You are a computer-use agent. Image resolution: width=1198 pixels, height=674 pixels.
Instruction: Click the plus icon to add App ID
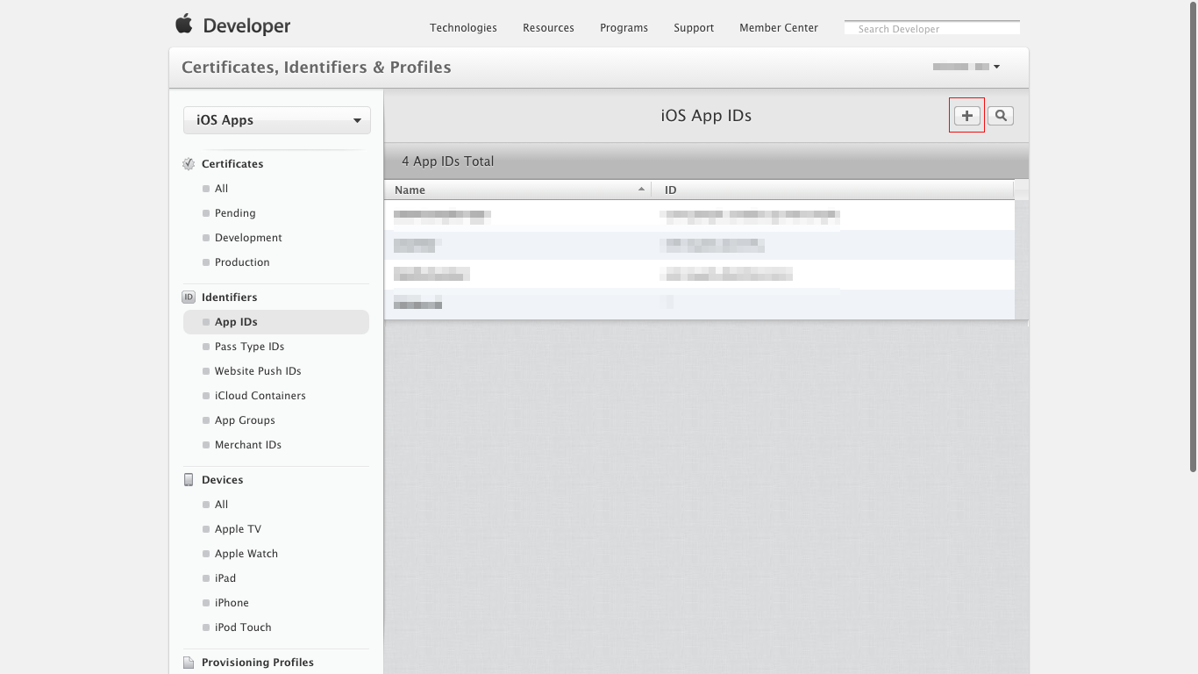(x=967, y=116)
